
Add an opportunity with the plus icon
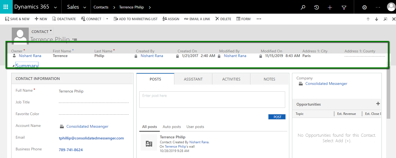(378, 104)
